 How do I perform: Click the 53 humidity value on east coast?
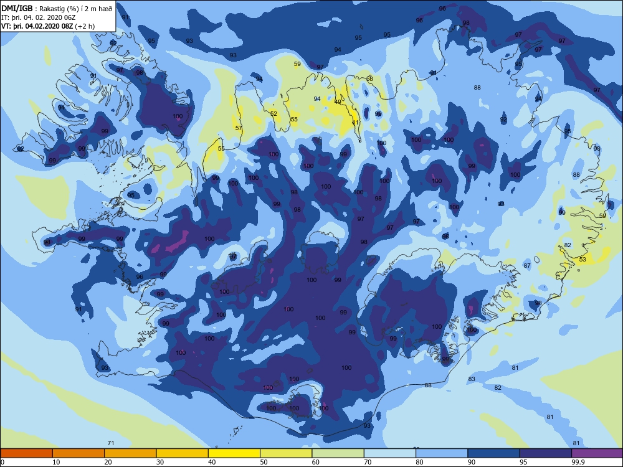(583, 259)
